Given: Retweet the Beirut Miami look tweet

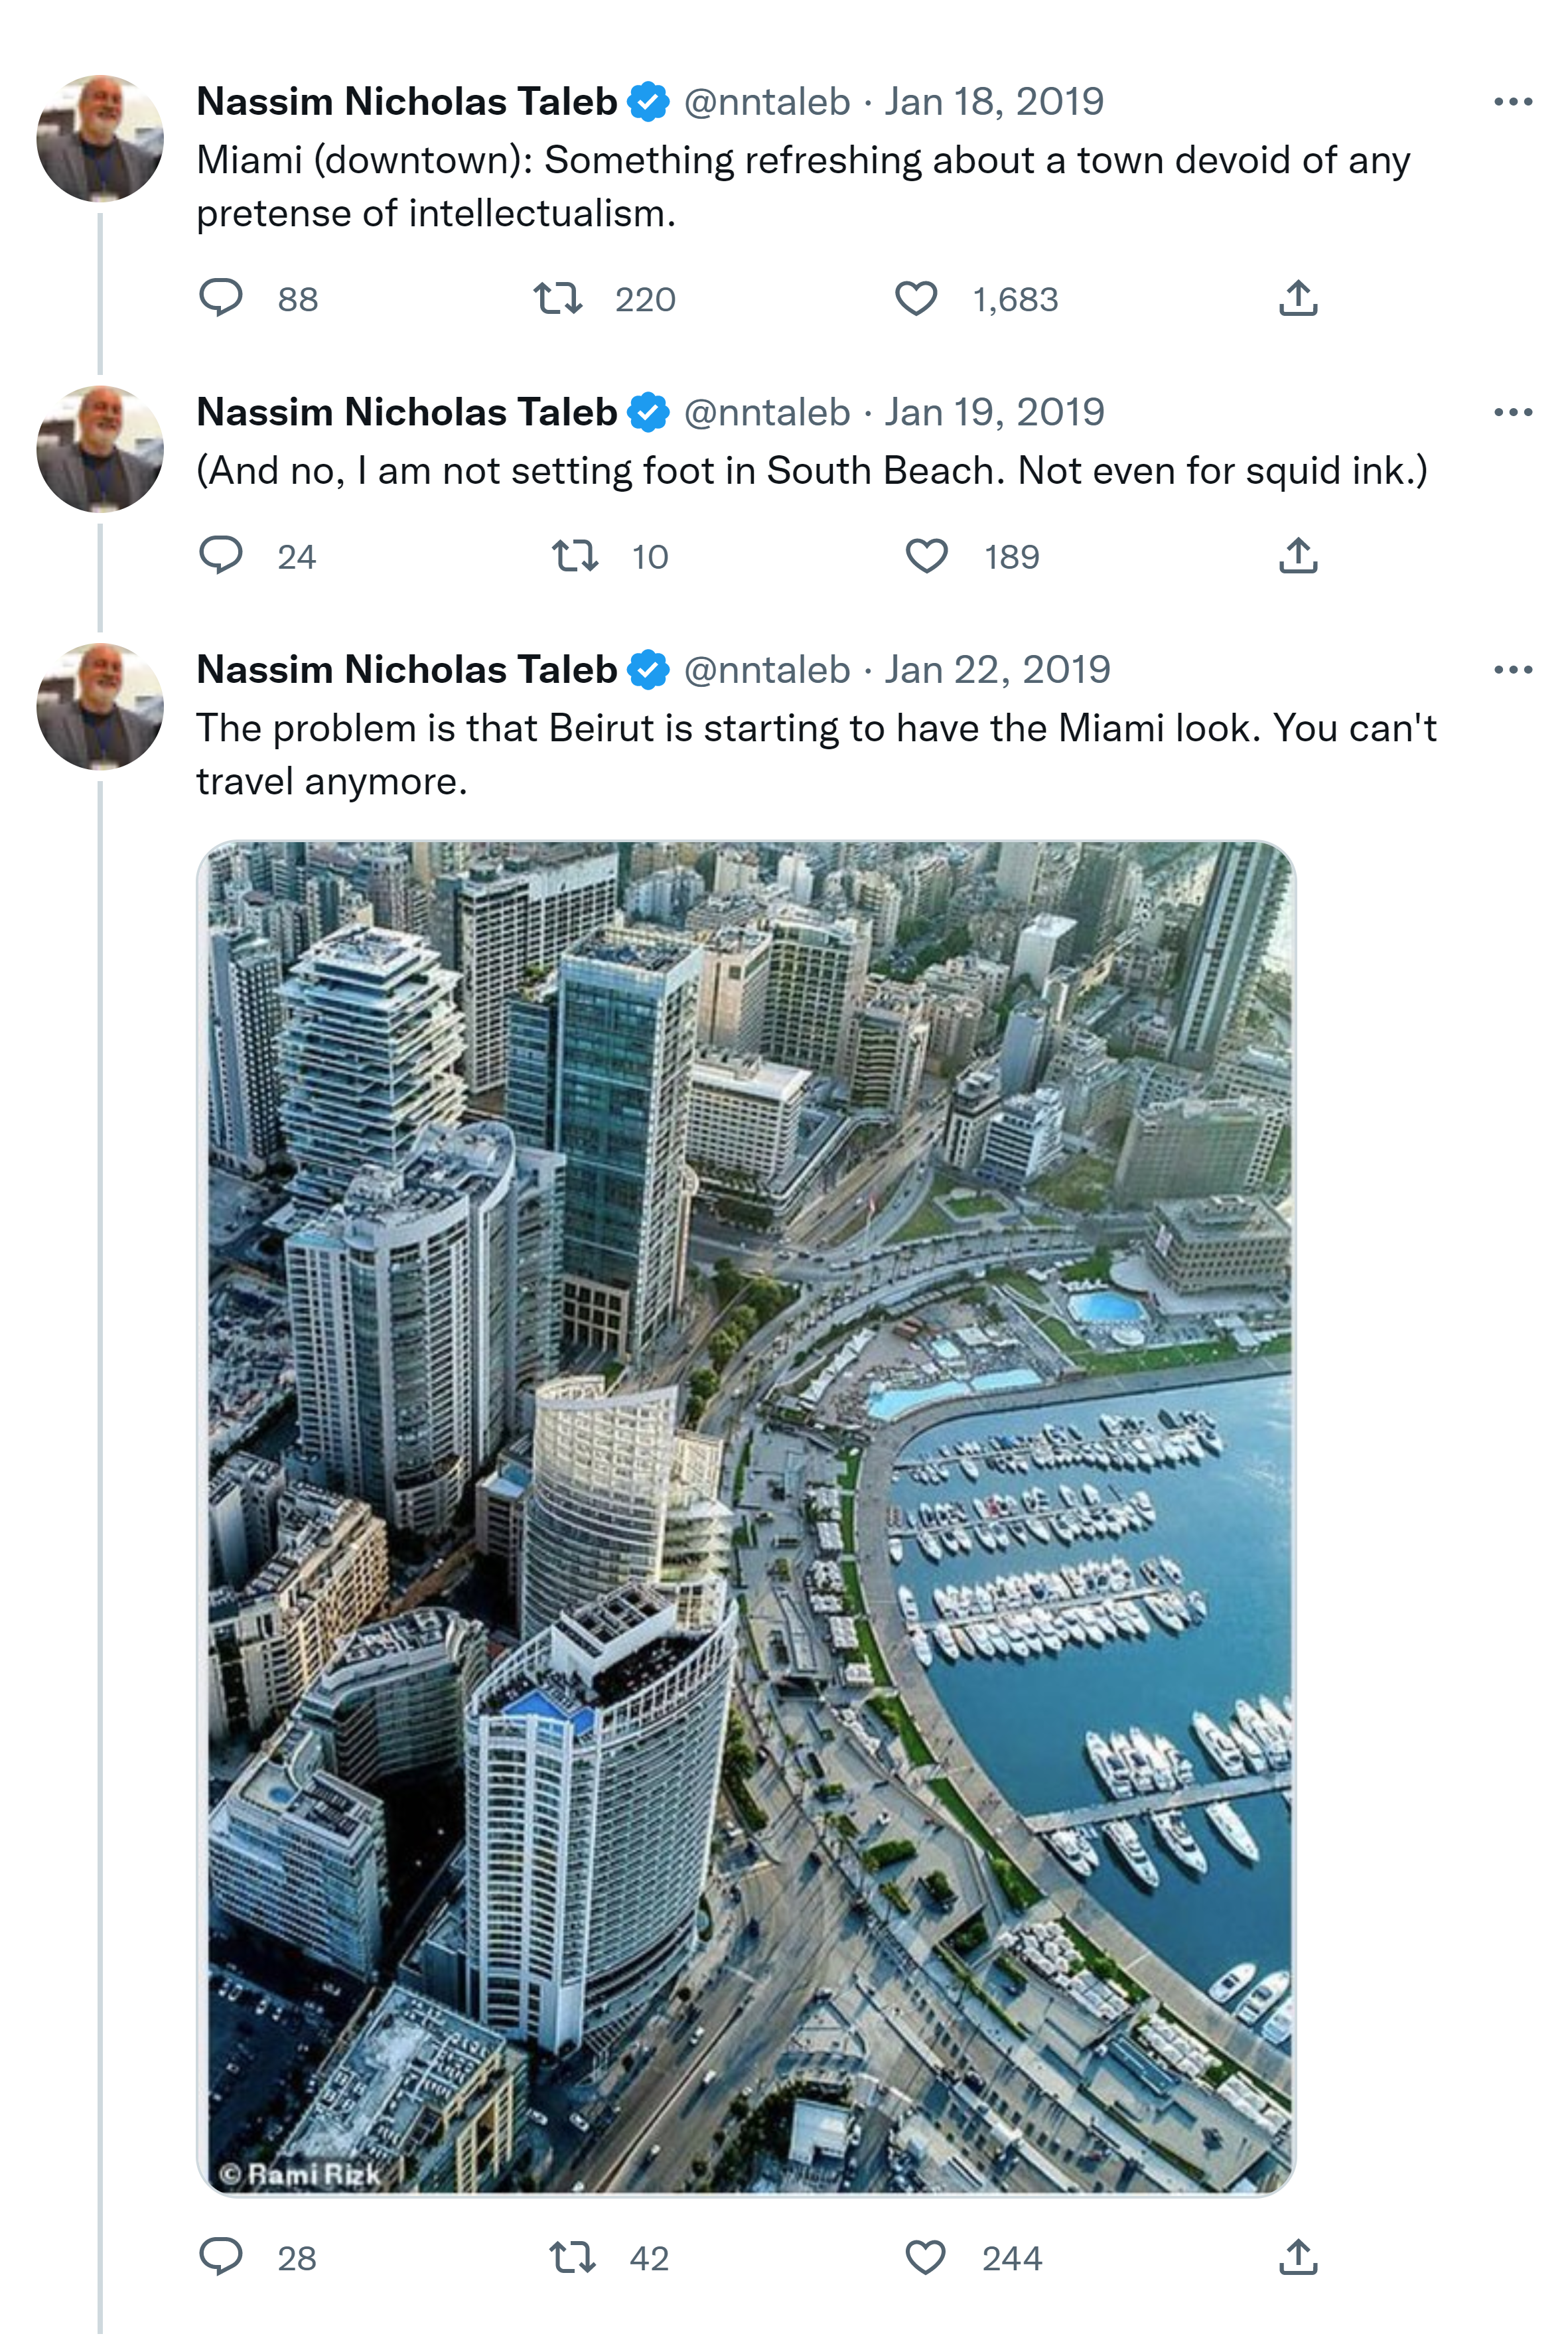Looking at the screenshot, I should click(573, 2257).
